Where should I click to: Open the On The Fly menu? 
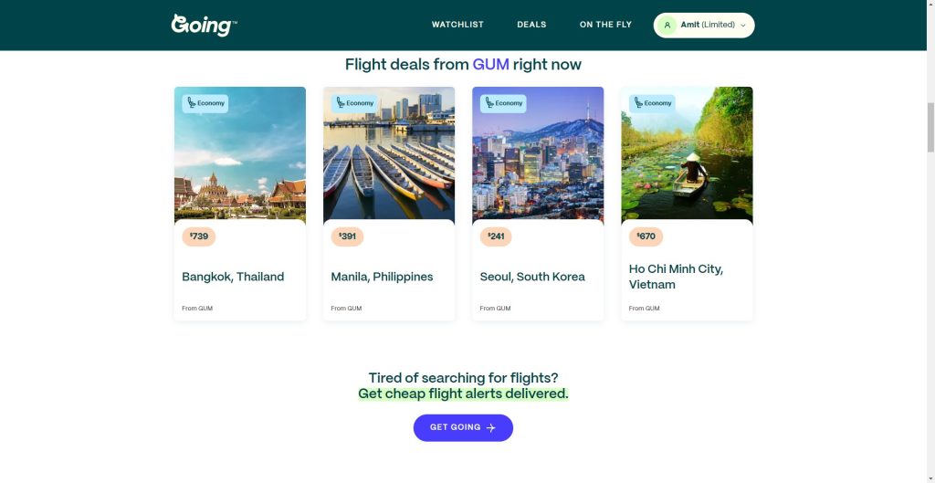click(x=605, y=25)
